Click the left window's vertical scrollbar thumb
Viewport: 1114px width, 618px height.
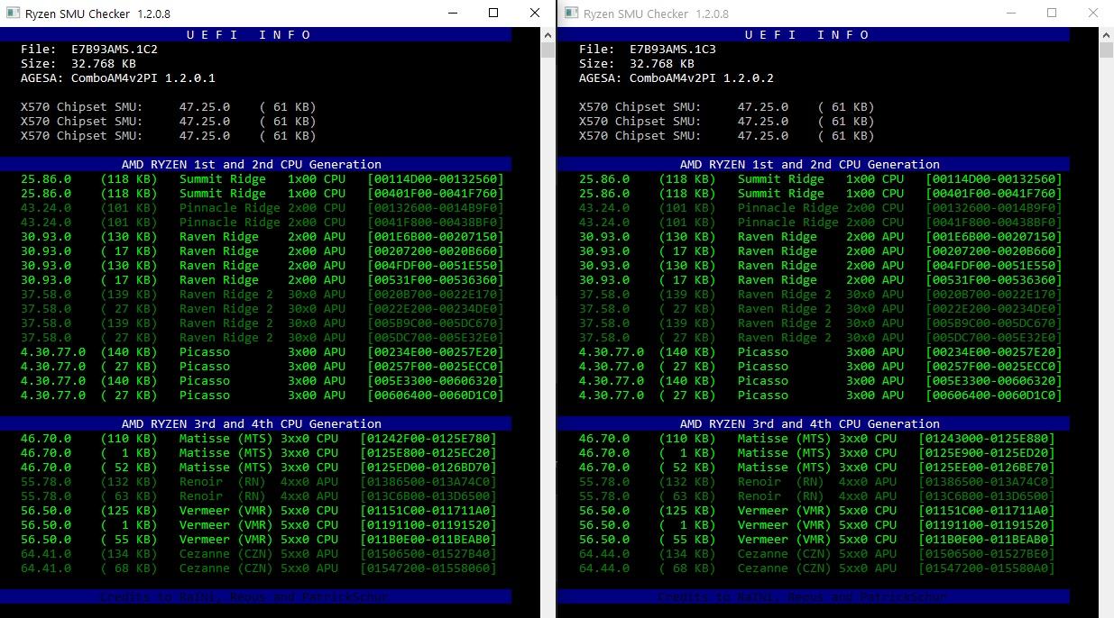tap(548, 50)
